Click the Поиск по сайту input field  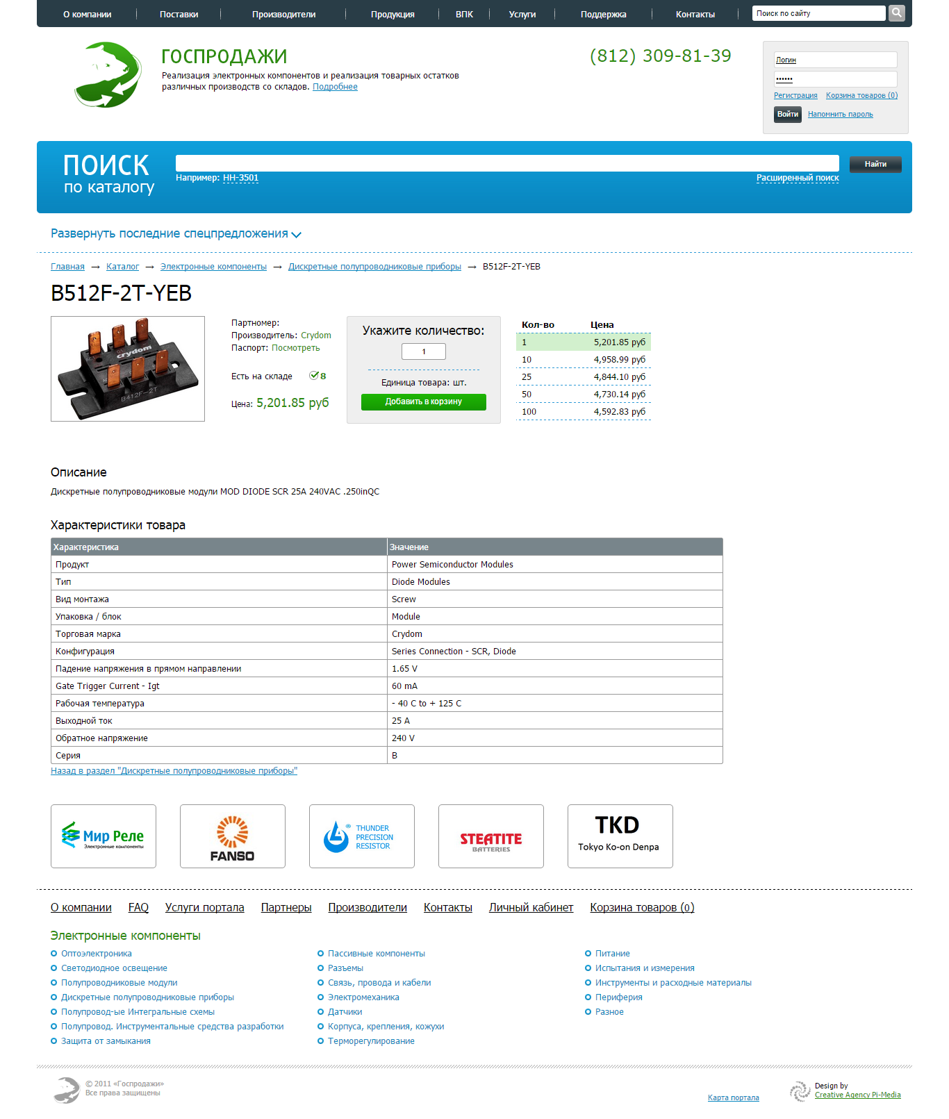click(818, 13)
